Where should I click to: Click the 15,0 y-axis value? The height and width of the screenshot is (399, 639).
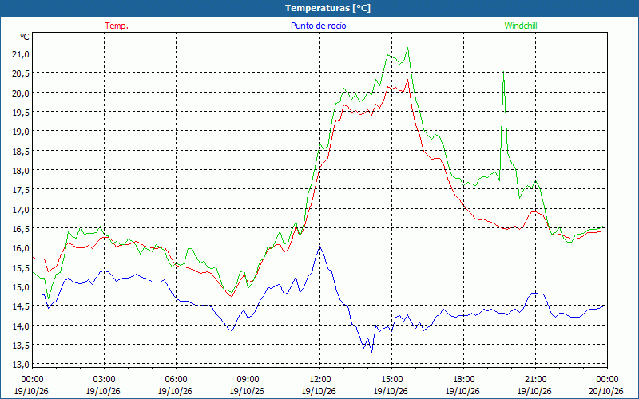(21, 287)
